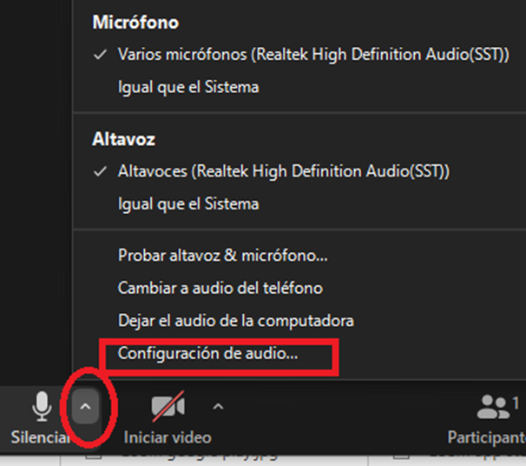This screenshot has height=466, width=526.
Task: Click the checkmark beside Varios micrófonos
Action: 100,55
